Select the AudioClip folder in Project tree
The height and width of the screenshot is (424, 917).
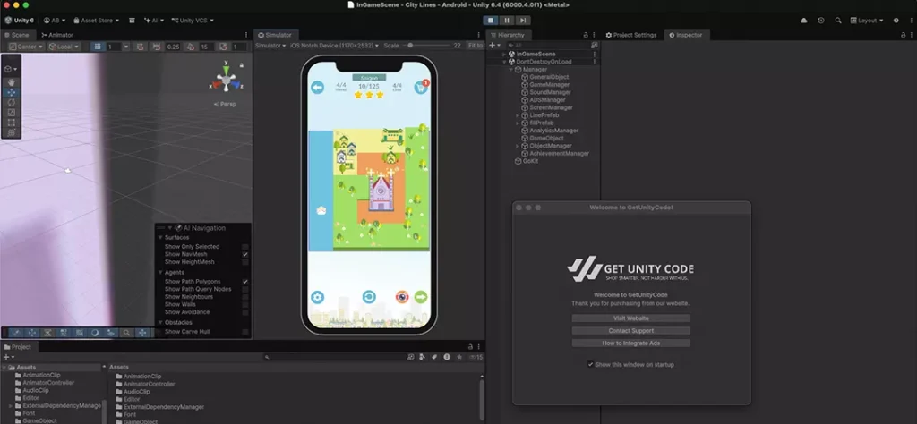point(35,390)
